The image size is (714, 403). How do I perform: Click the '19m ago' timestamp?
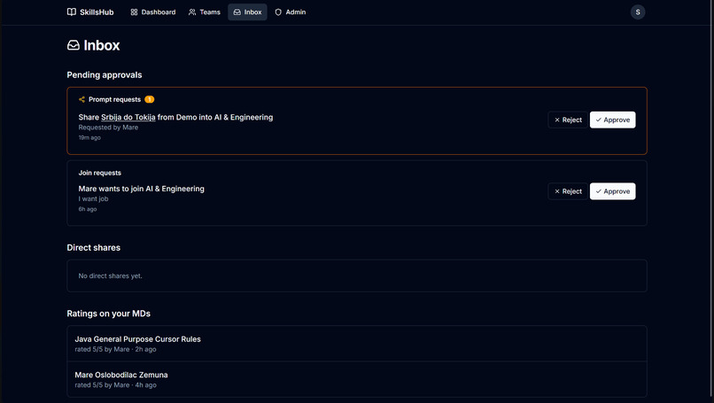coord(89,137)
